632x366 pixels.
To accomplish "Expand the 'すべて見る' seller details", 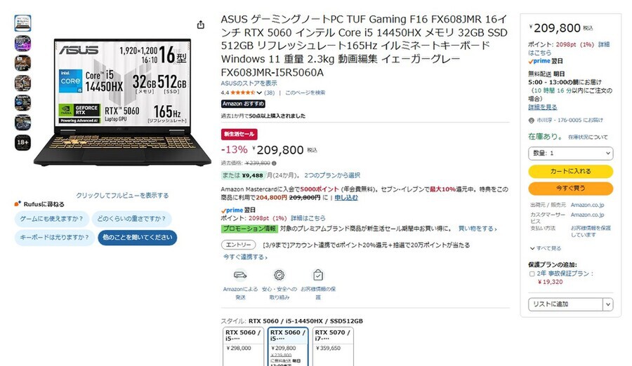I will point(545,248).
